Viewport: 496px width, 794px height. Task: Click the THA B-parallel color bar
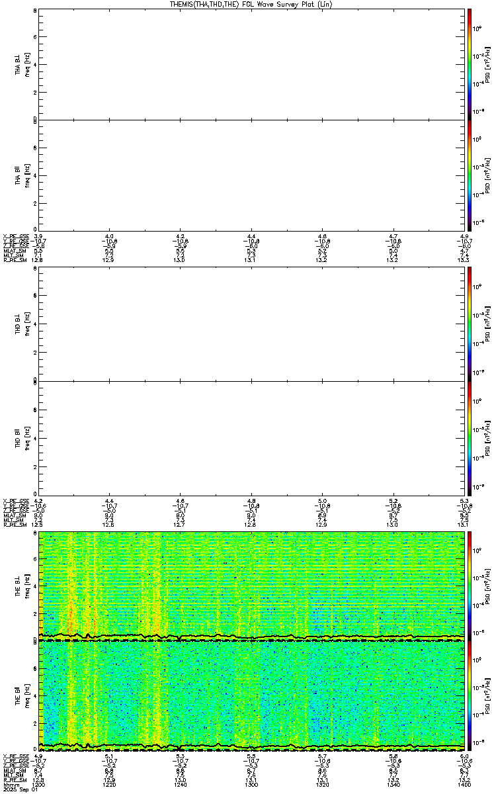pyautogui.click(x=470, y=175)
